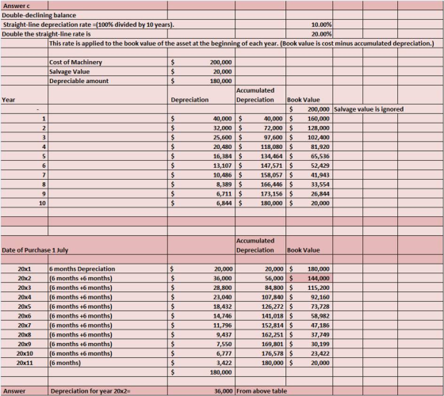Select 20x10 depreciation value 6,777
Screen dimensions: 444x396
pos(201,353)
